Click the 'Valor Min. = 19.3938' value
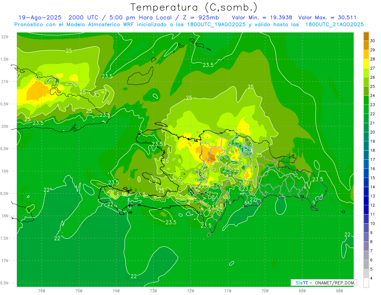 262,18
